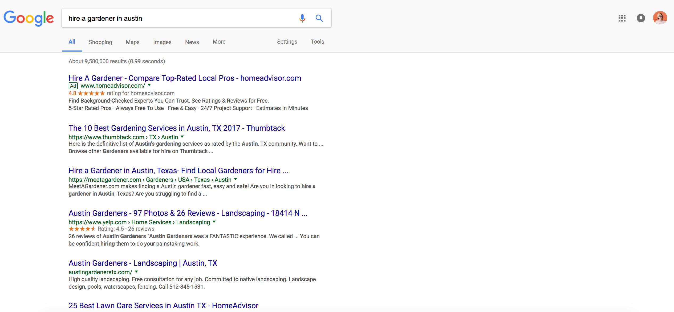Expand dropdown arrow next to meetagardener.com URL
Viewport: 674px width, 312px height.
(x=236, y=179)
